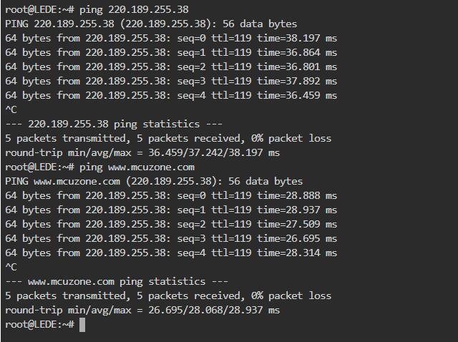458x342 pixels.
Task: Click the '--- www.mcuzone.com ping statistics ---' header
Action: click(117, 281)
